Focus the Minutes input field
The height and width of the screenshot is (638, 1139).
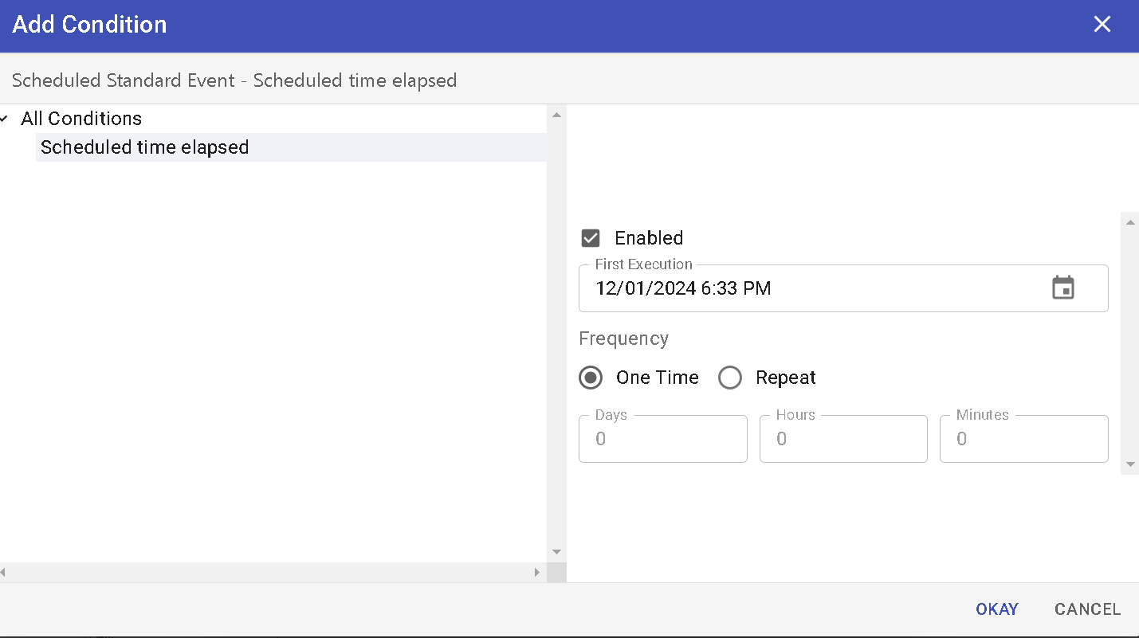1023,439
